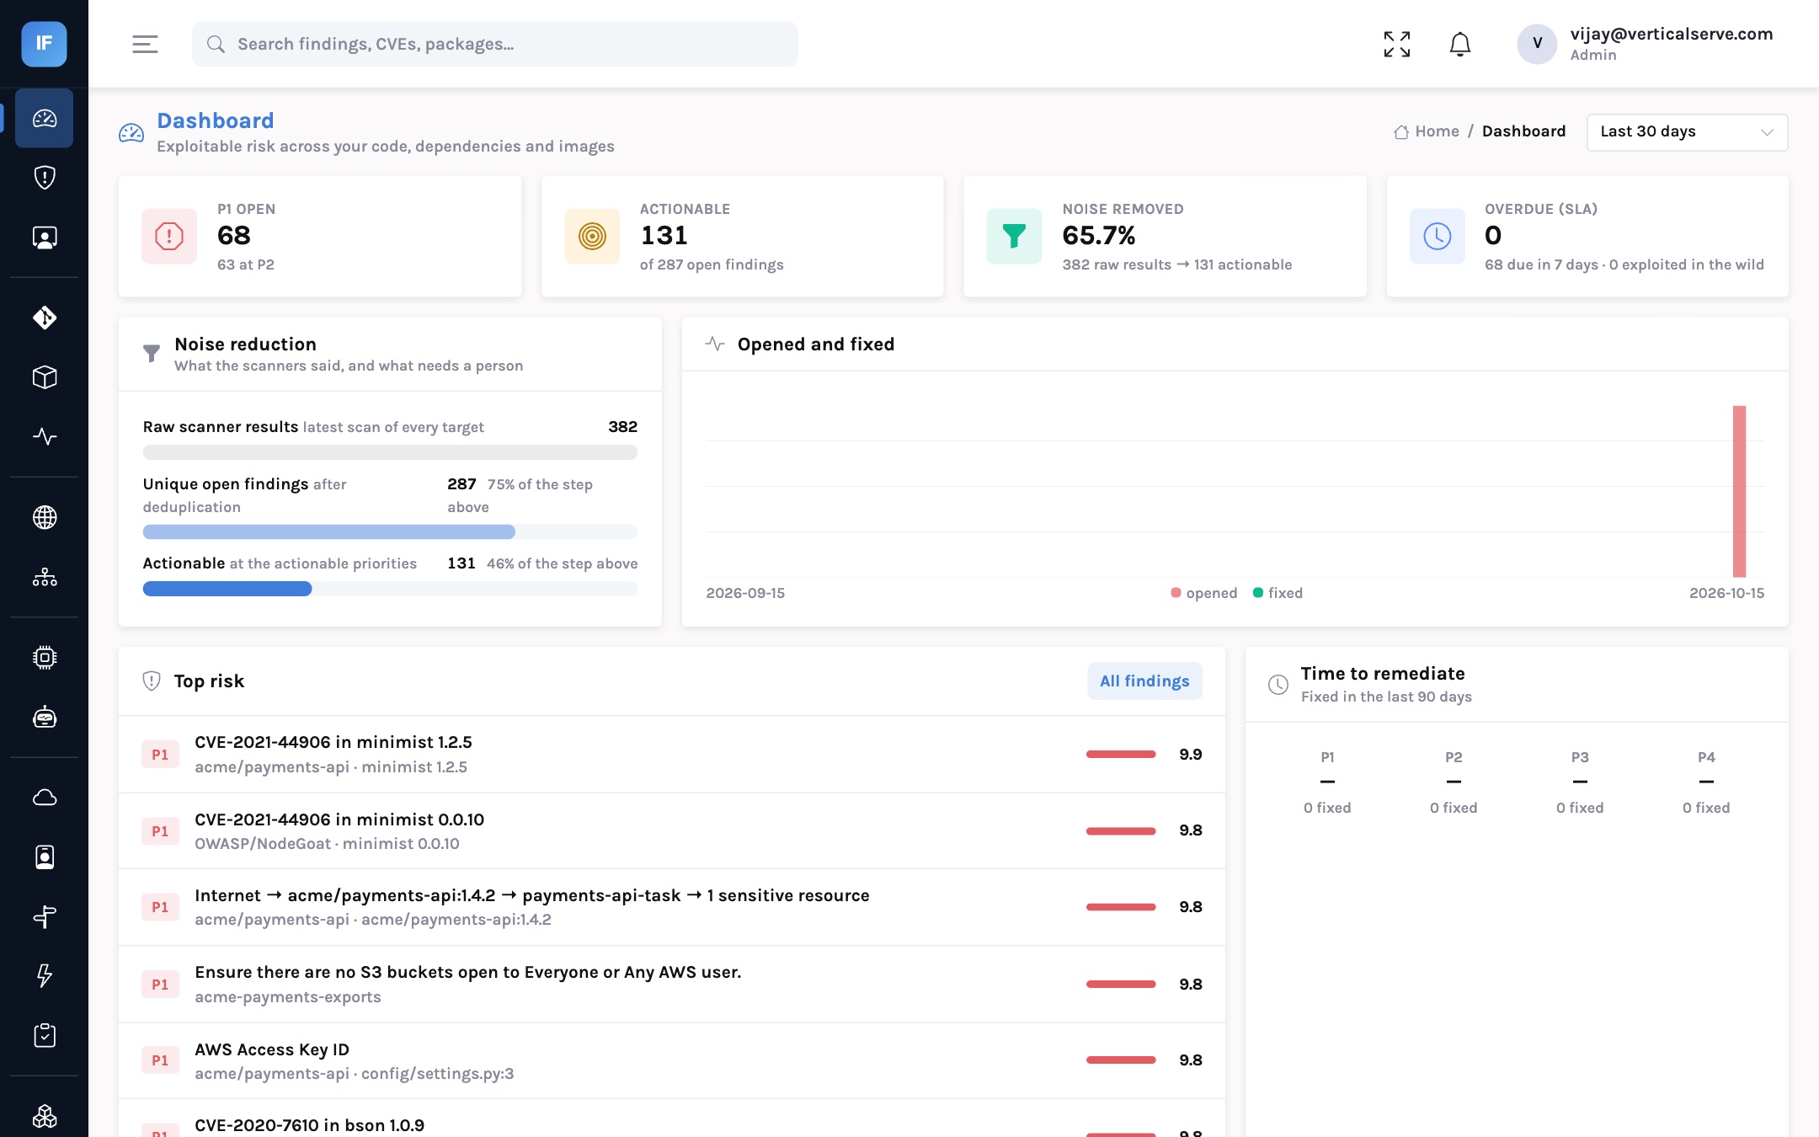The width and height of the screenshot is (1819, 1137).
Task: Click the Actionable progress bar
Action: 390,589
